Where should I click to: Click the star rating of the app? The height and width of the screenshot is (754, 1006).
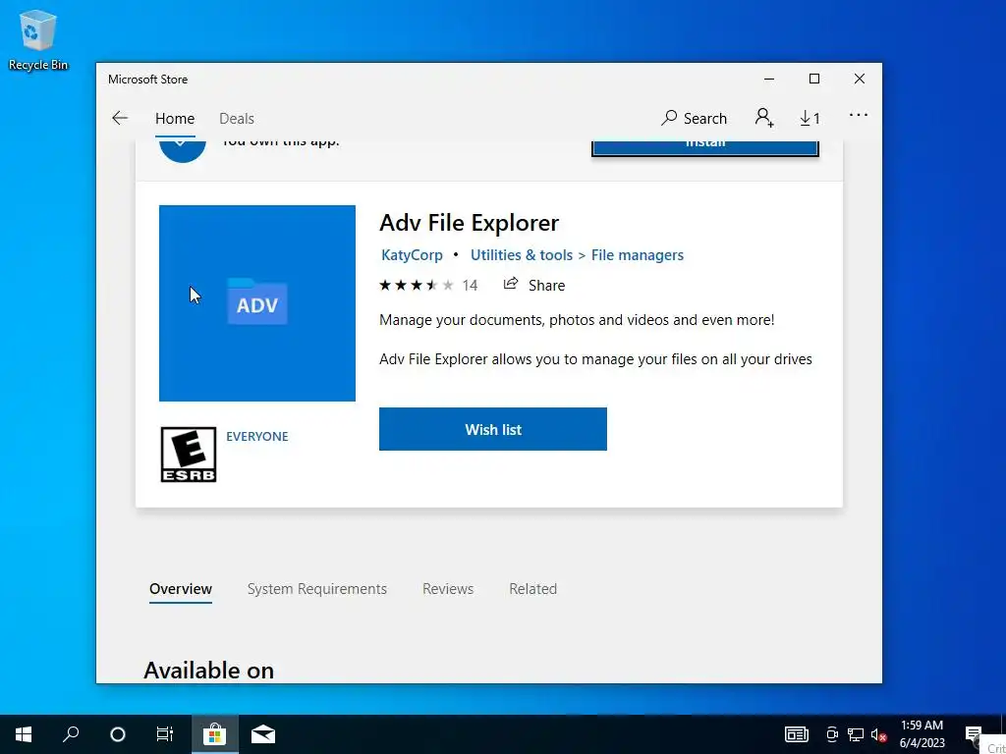[417, 286]
